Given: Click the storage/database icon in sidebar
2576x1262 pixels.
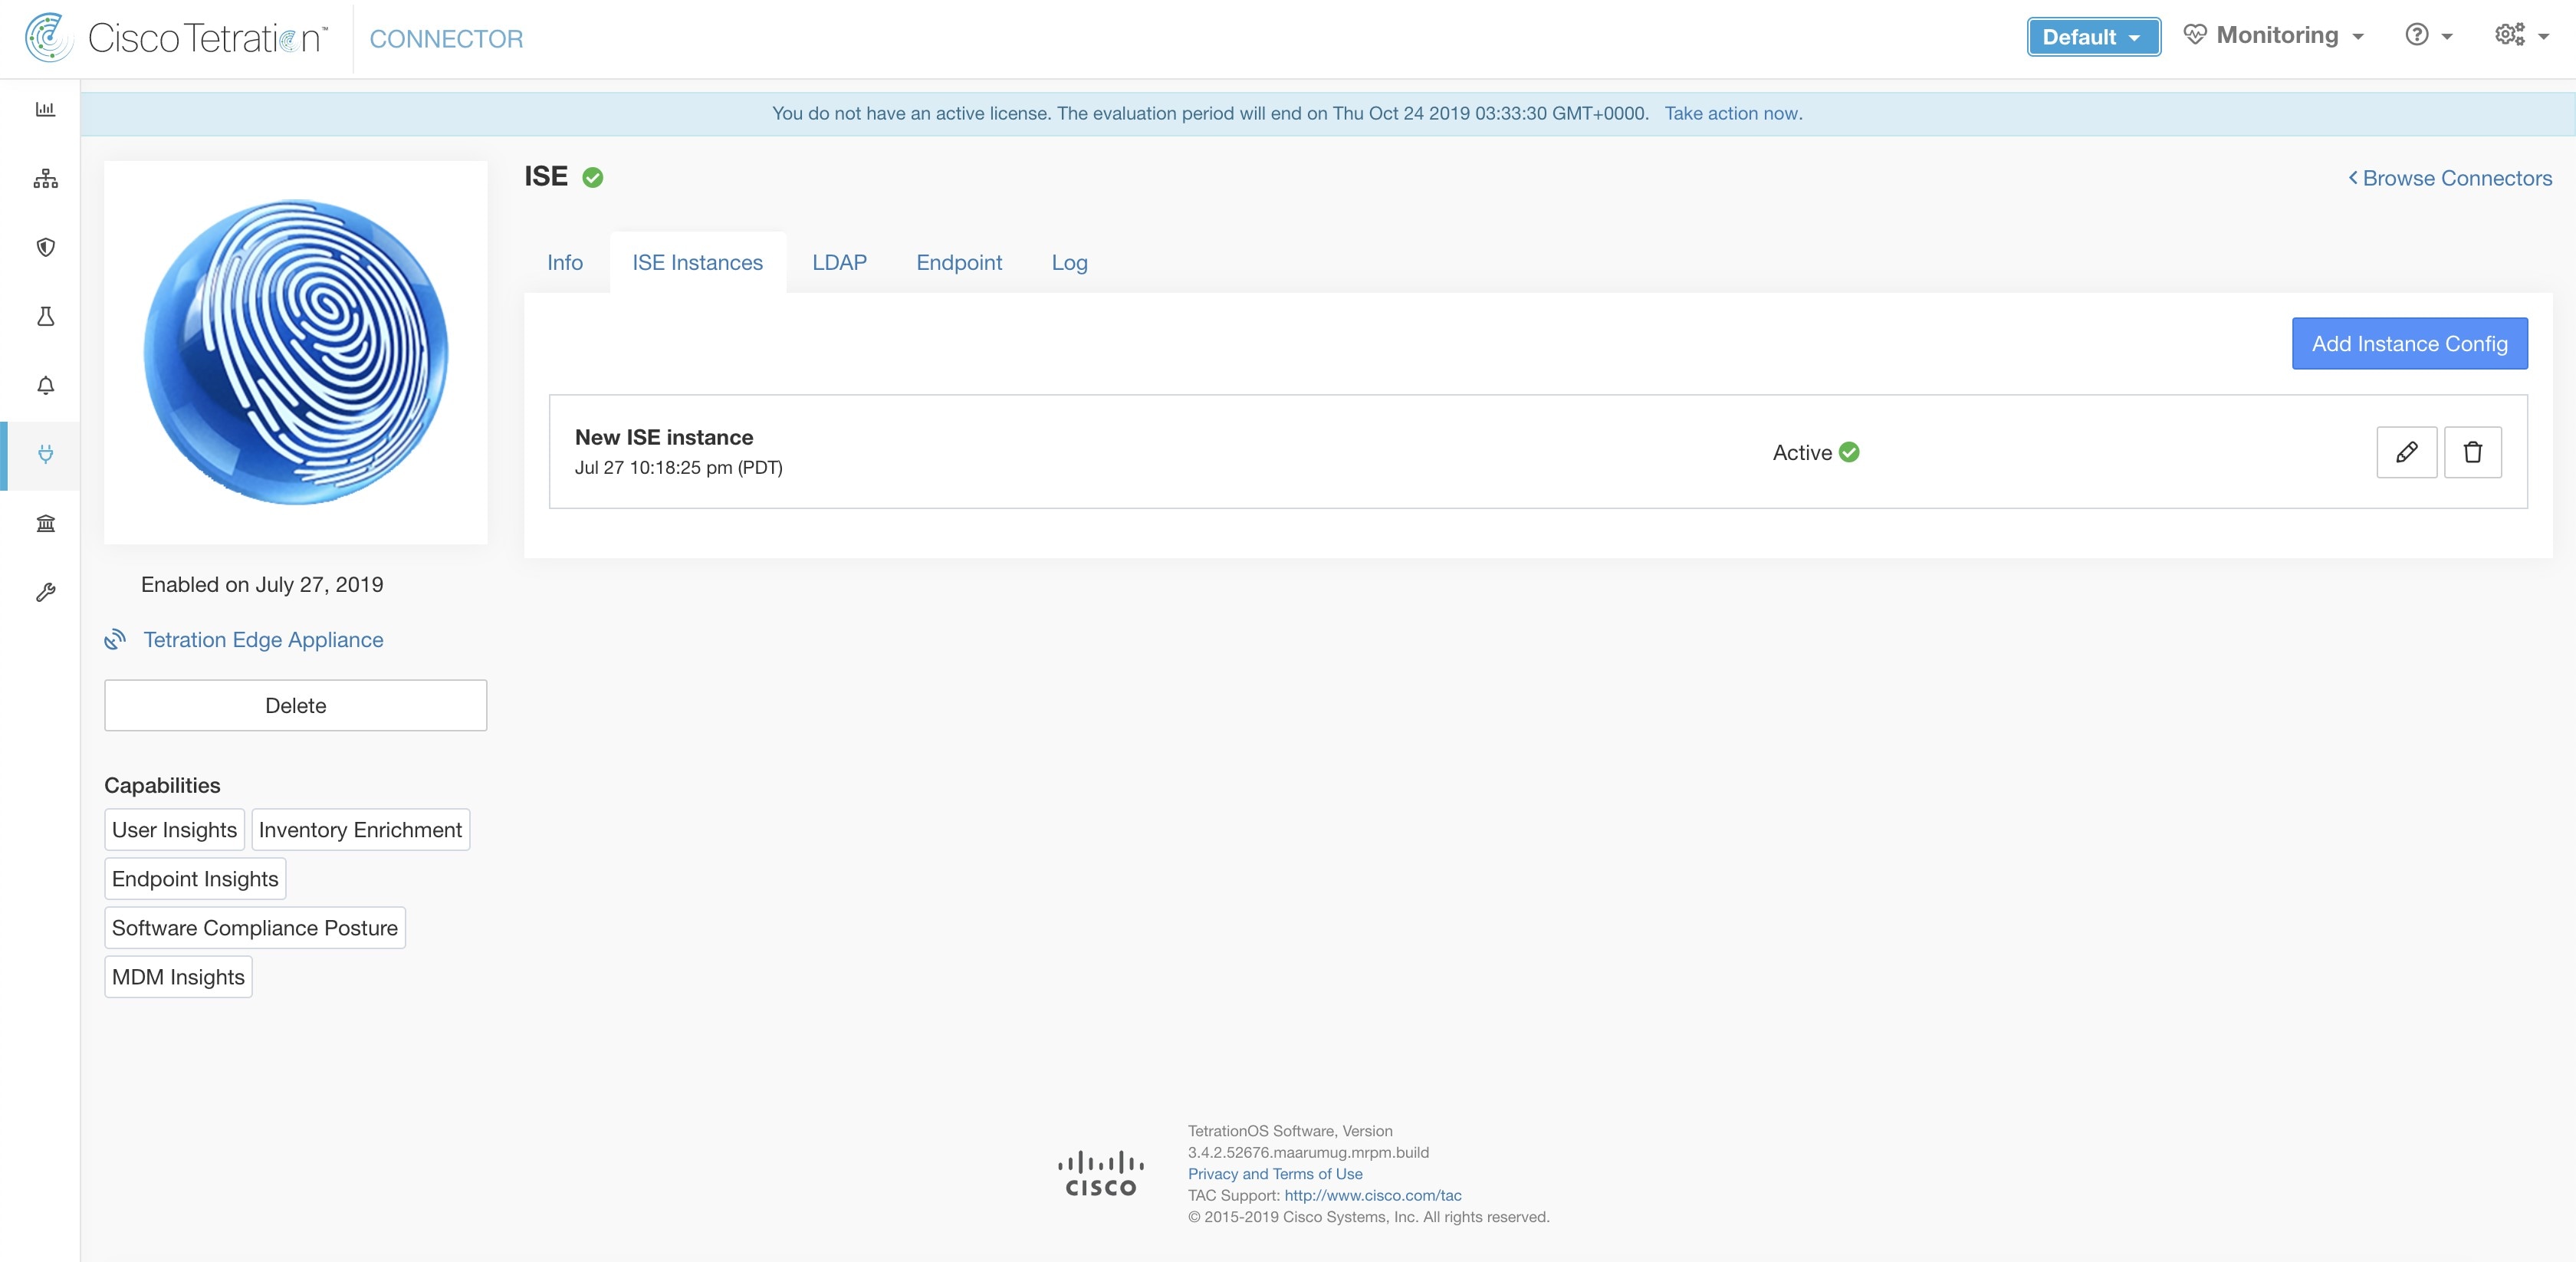Looking at the screenshot, I should coord(44,523).
